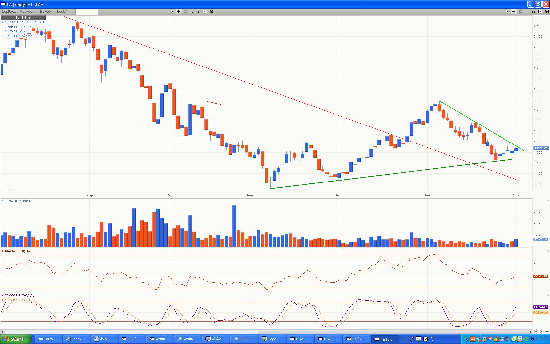Open the EL language bar selector
The width and height of the screenshot is (550, 344).
click(404, 339)
